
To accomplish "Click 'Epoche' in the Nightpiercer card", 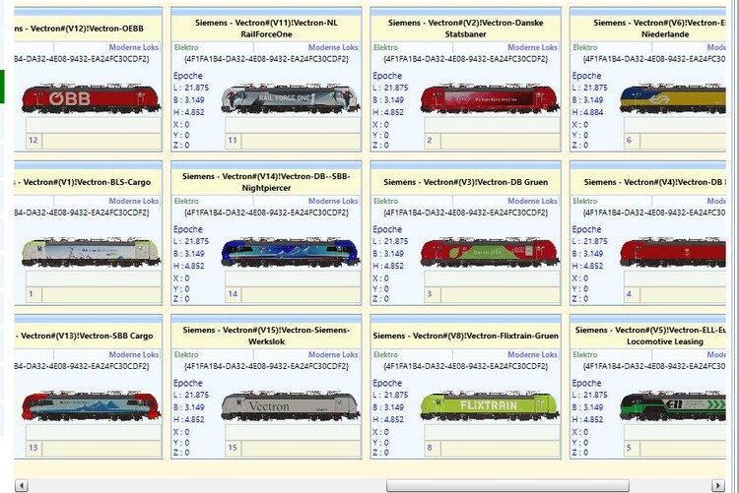I will click(x=187, y=229).
